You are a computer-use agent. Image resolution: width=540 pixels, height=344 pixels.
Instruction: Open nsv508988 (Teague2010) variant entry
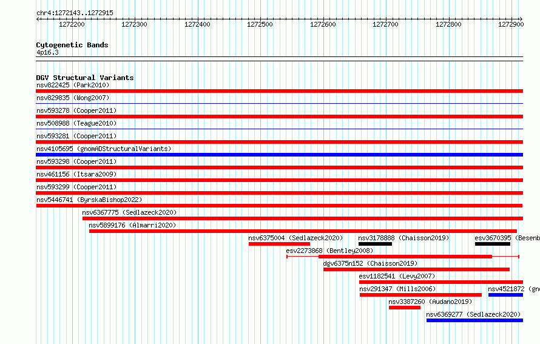76,123
